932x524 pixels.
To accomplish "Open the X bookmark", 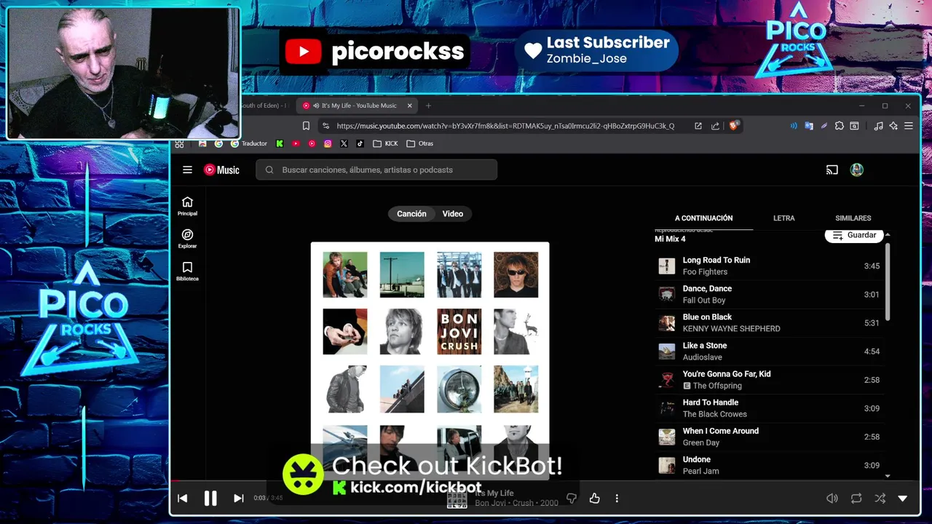I will (344, 143).
